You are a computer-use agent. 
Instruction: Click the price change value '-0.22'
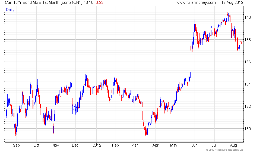click(x=99, y=2)
